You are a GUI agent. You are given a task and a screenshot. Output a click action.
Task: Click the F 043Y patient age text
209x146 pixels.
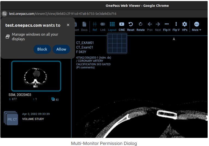tap(81, 52)
